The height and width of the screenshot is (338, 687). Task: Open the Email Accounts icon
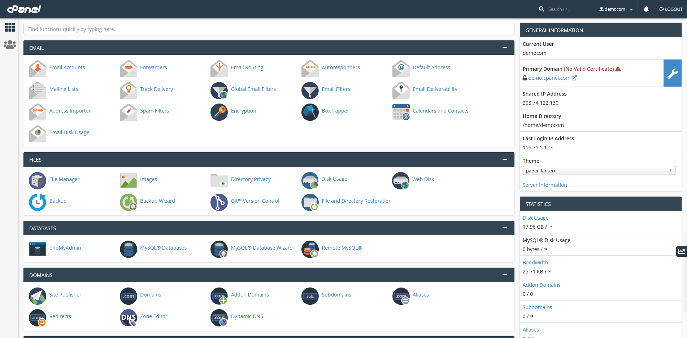pyautogui.click(x=38, y=69)
